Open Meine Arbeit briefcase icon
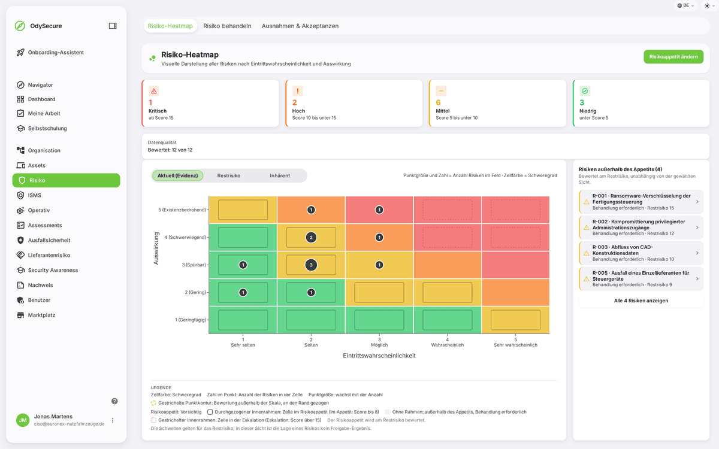The height and width of the screenshot is (449, 719). tap(20, 114)
